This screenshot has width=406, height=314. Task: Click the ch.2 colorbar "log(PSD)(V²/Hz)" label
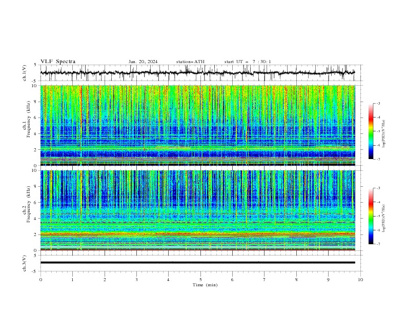[x=383, y=218]
